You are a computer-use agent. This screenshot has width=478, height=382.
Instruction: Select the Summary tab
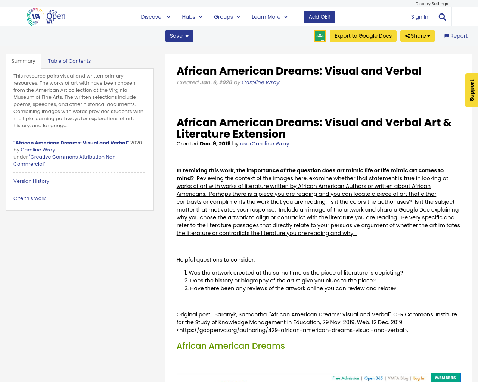coord(23,60)
